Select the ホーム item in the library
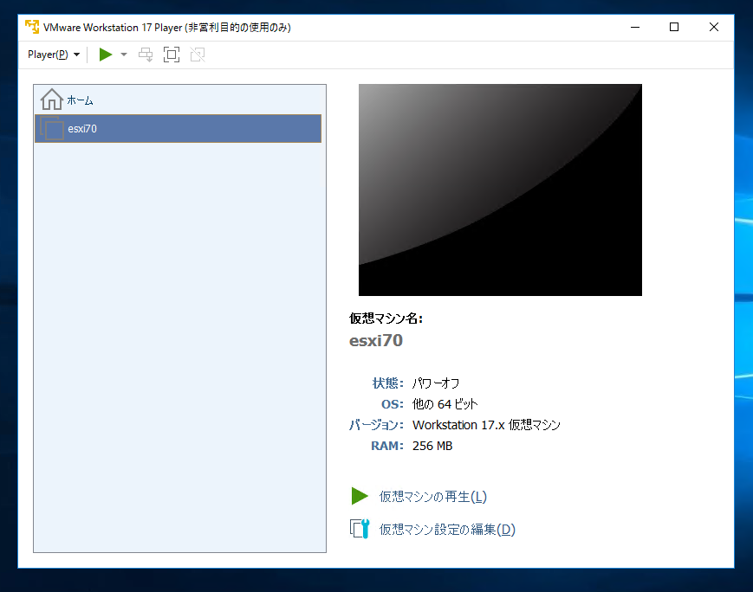753x592 pixels. point(179,100)
